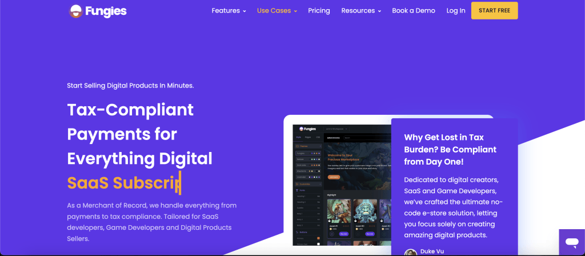Select the Subtitle font row
The image size is (585, 256).
click(x=308, y=208)
